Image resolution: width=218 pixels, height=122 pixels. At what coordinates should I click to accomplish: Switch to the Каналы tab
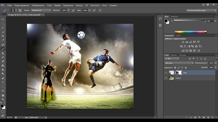click(x=174, y=55)
